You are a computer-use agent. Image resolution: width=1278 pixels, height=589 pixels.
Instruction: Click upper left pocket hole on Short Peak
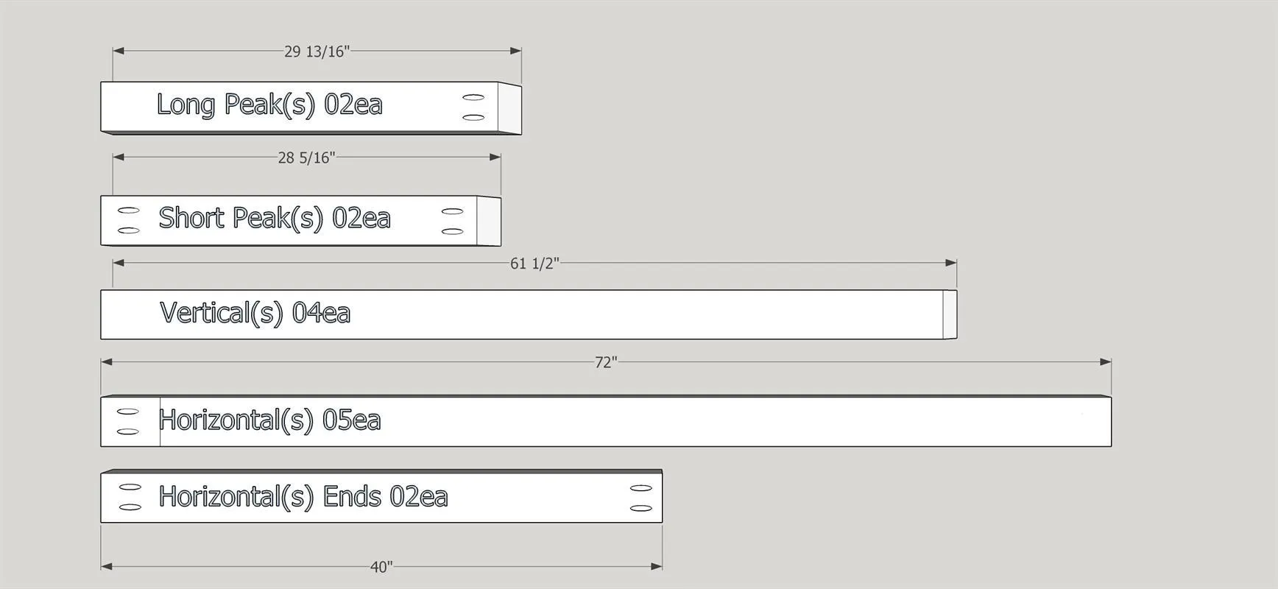pyautogui.click(x=128, y=211)
